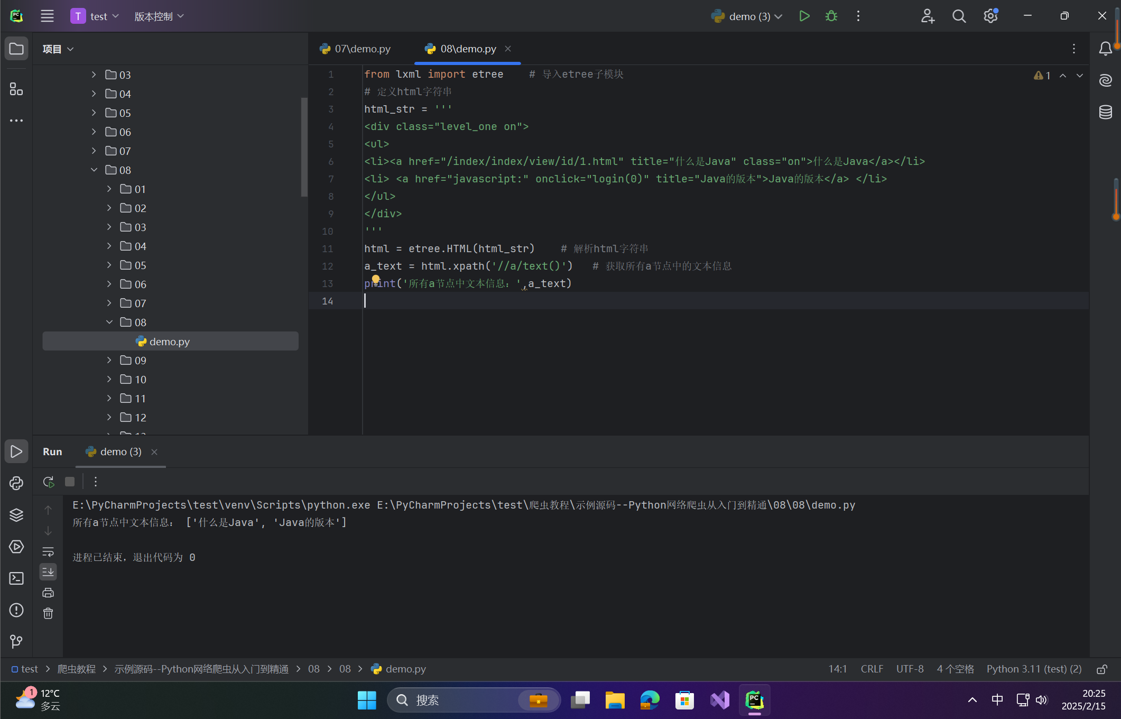Open the Database tool window

point(1105,112)
